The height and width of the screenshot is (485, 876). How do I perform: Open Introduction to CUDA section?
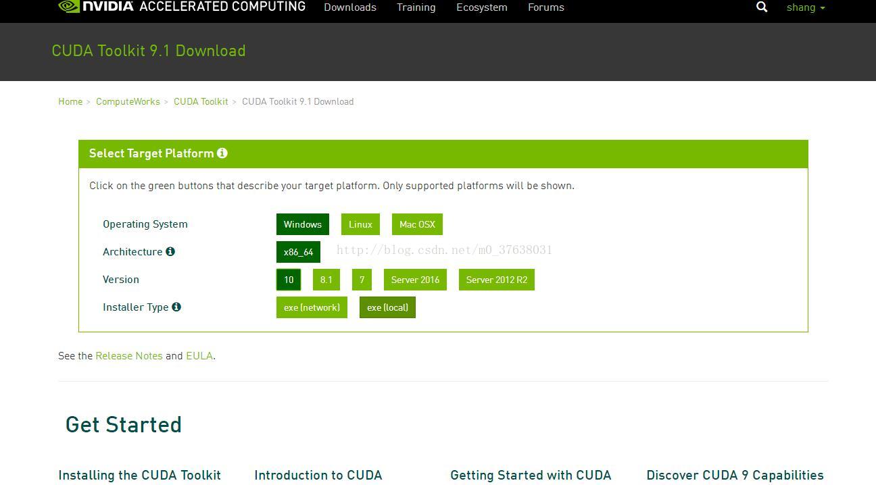(x=318, y=475)
